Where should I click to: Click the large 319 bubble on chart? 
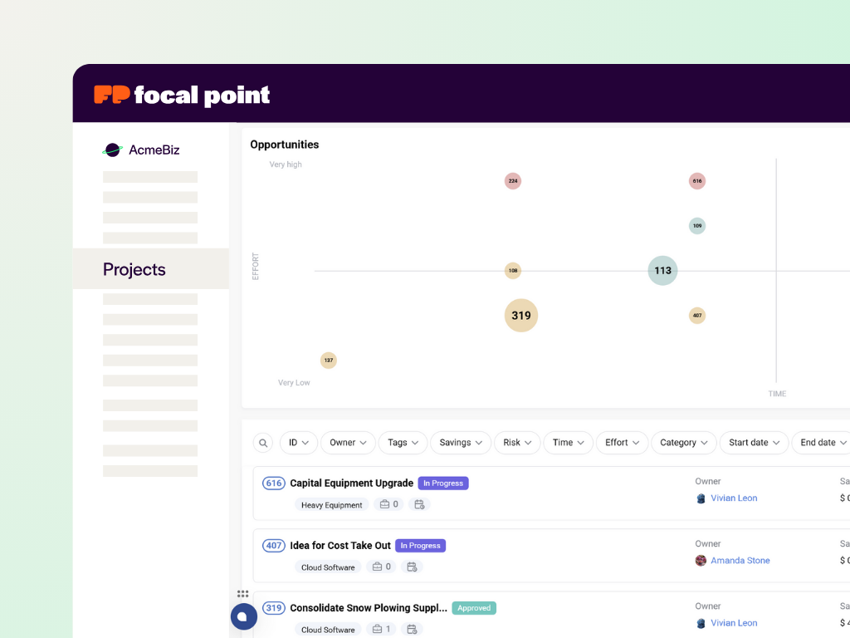tap(521, 316)
